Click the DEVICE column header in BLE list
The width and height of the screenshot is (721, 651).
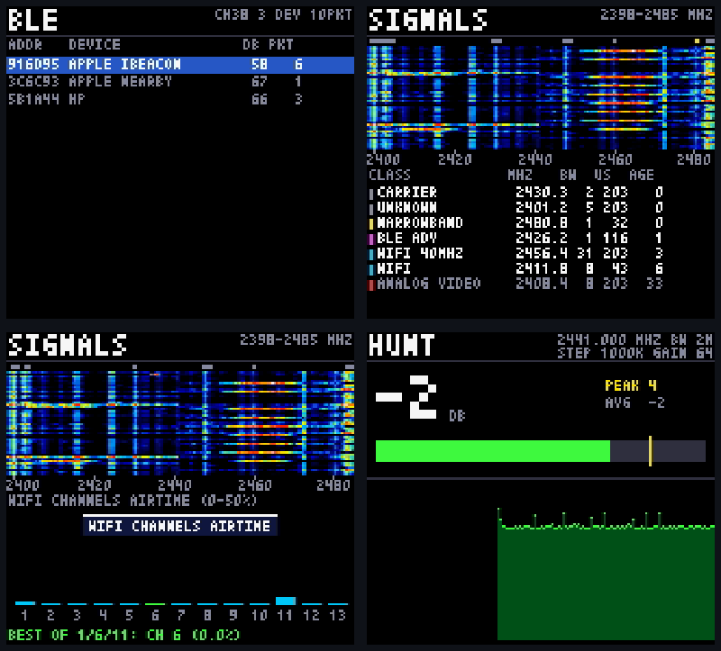coord(95,44)
